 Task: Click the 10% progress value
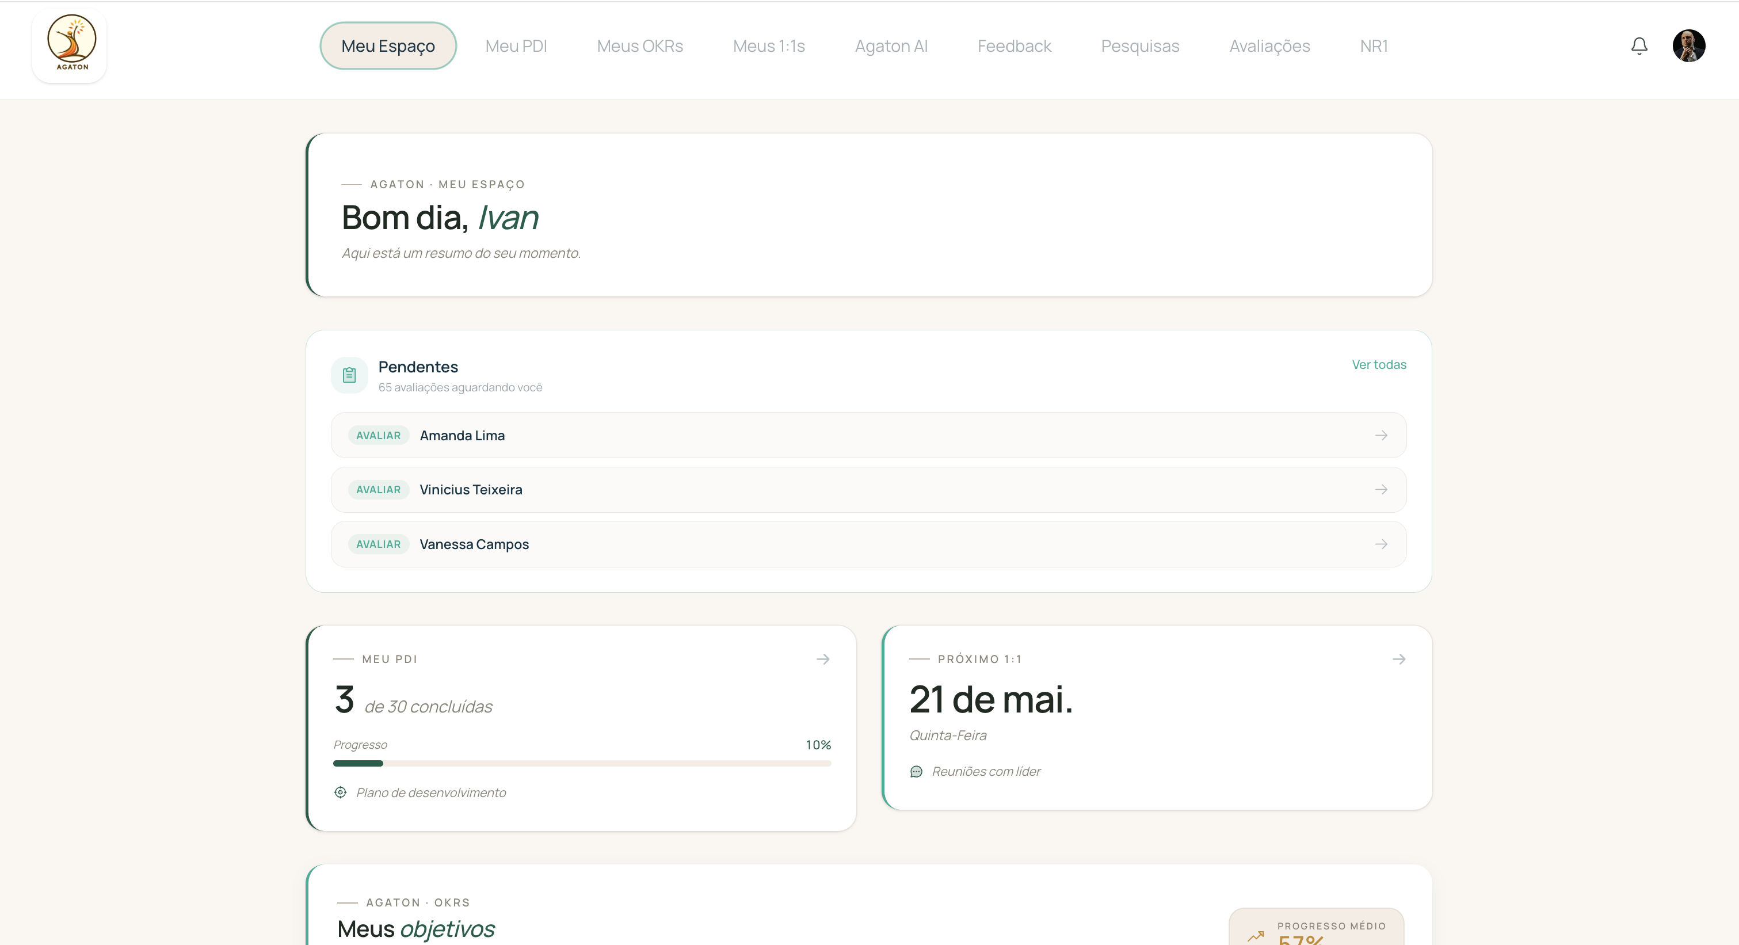click(x=818, y=745)
